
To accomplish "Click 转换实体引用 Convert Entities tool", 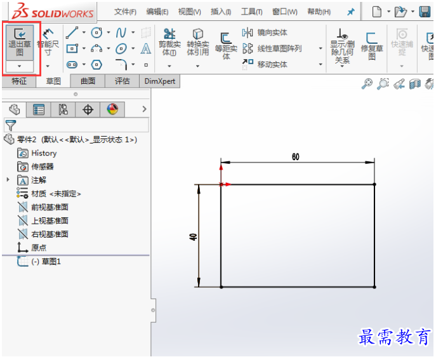I will [x=198, y=42].
